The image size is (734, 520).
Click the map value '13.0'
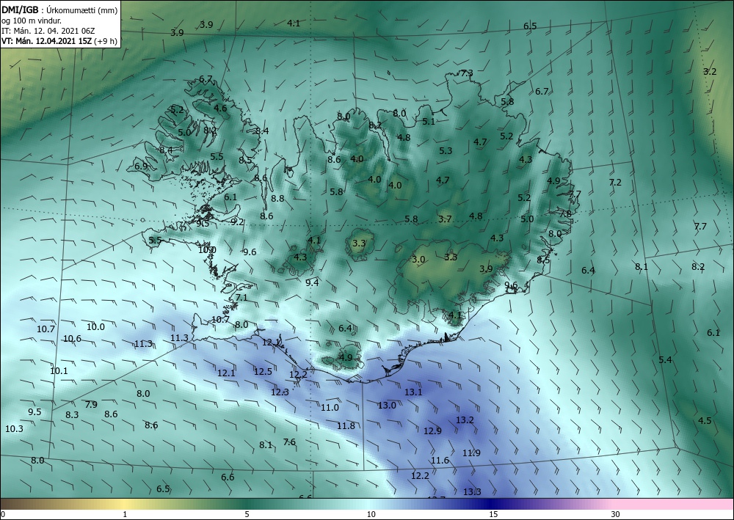[387, 405]
